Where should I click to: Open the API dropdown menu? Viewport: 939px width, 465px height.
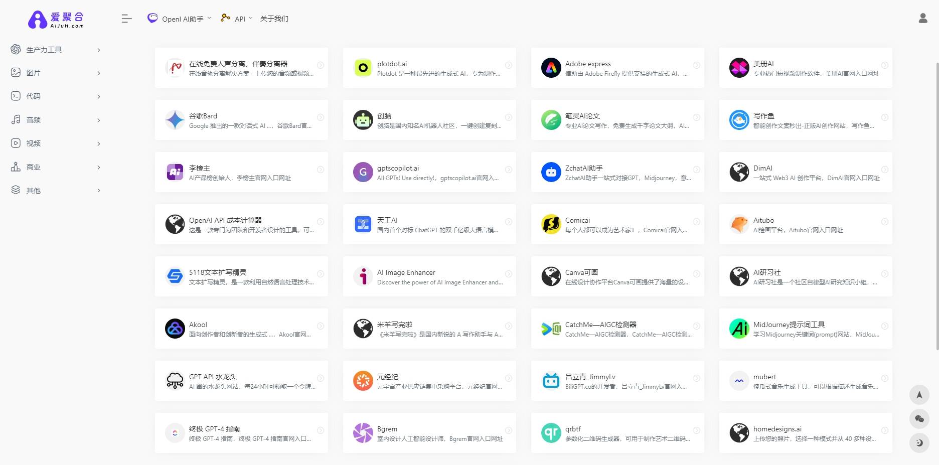coord(237,19)
